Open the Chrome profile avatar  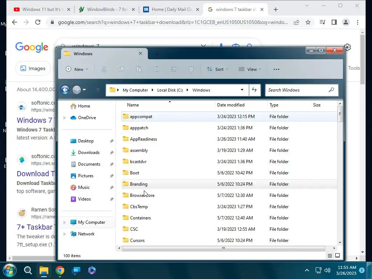pyautogui.click(x=346, y=22)
